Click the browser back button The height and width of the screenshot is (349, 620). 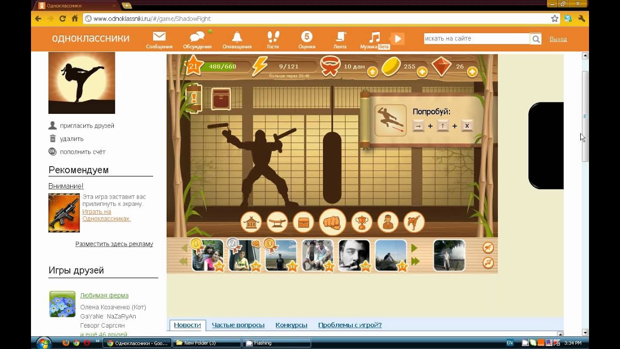[38, 18]
